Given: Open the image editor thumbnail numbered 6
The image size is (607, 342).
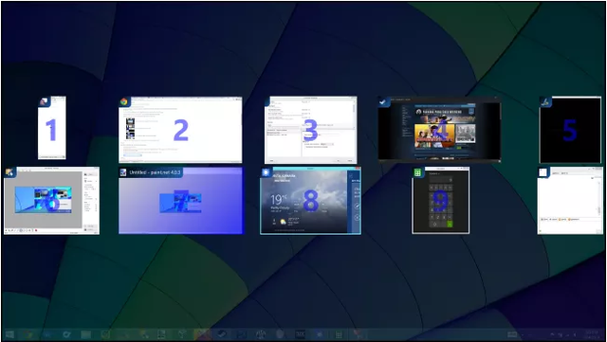Looking at the screenshot, I should [x=51, y=201].
